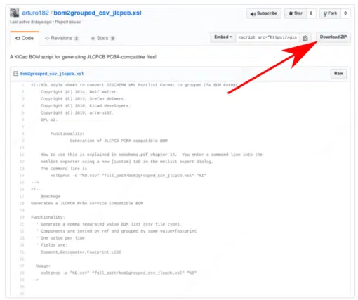The image size is (358, 300).
Task: Expand the Embed dropdown
Action: [x=223, y=37]
